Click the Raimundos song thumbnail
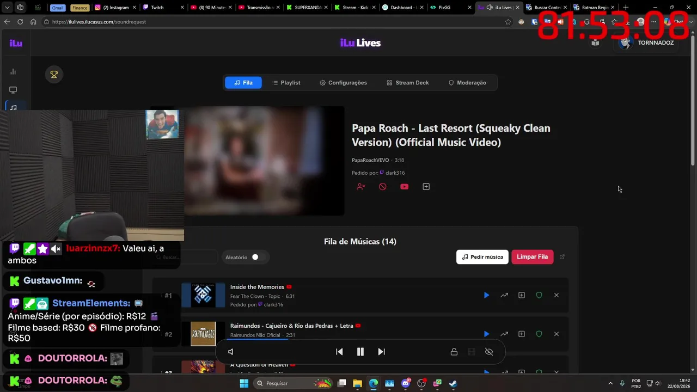This screenshot has height=392, width=697. click(203, 334)
